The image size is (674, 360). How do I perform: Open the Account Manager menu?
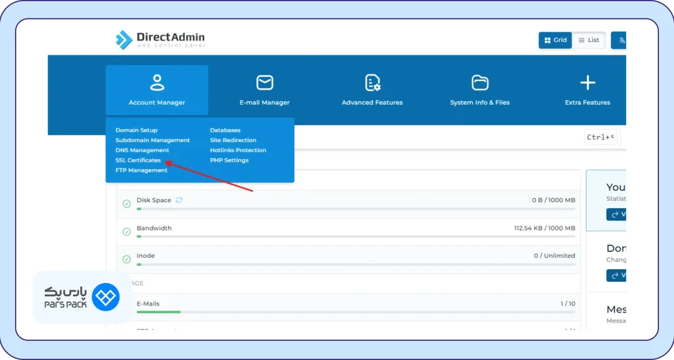tap(157, 90)
